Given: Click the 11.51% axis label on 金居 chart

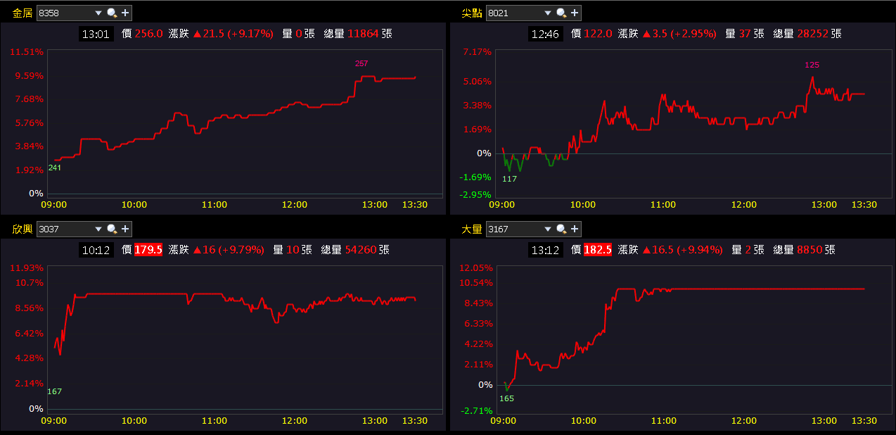Looking at the screenshot, I should 27,52.
